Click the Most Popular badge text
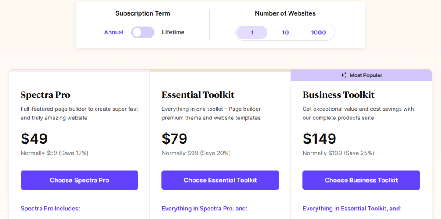441x219 pixels. coord(366,75)
